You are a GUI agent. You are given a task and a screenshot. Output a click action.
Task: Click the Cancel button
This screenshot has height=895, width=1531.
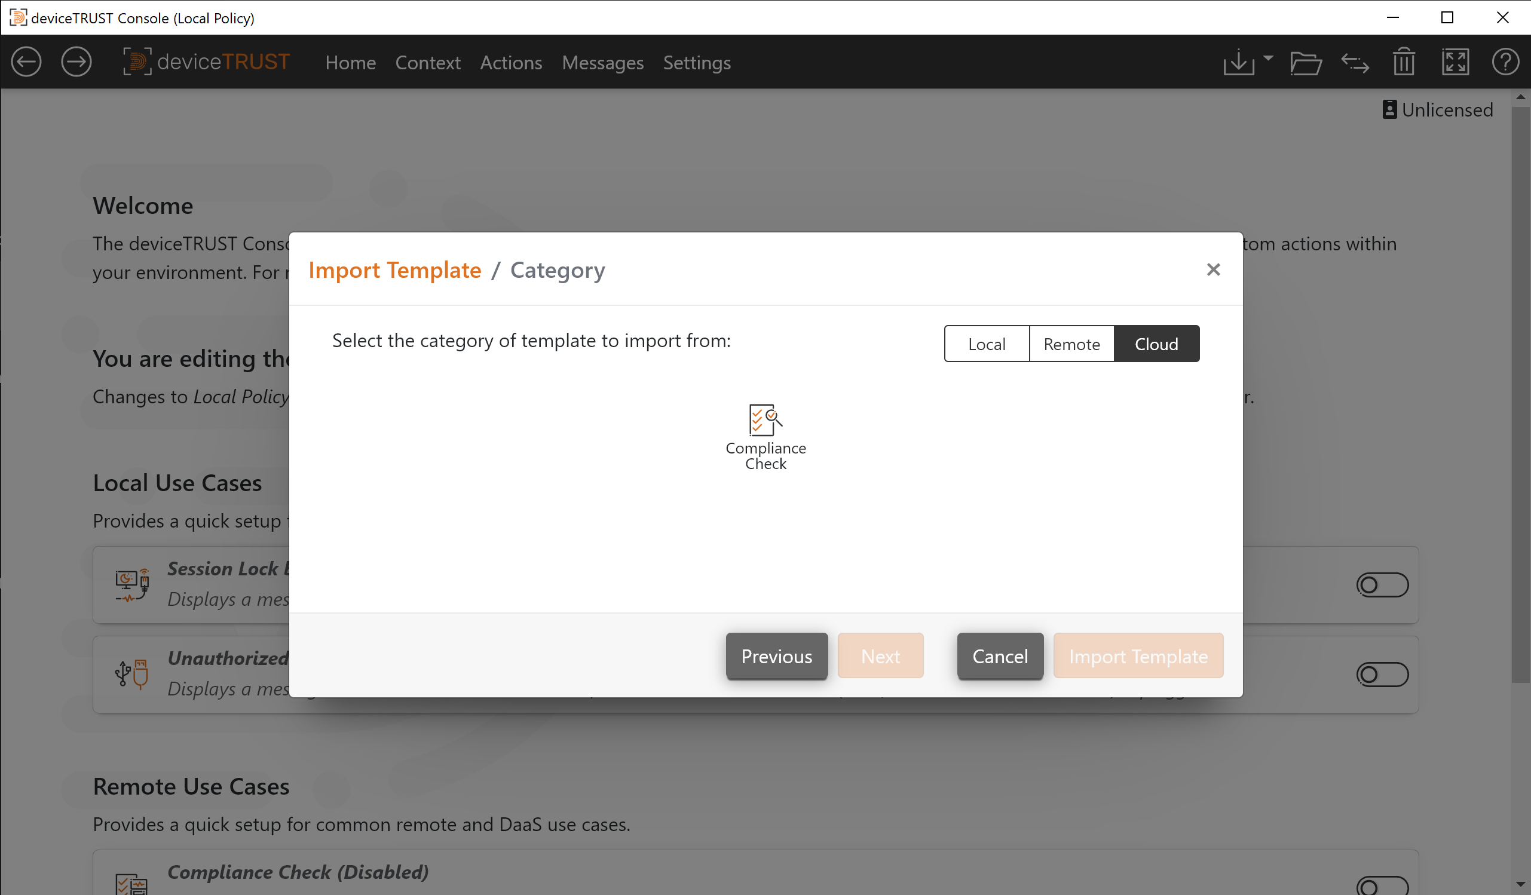tap(1000, 656)
